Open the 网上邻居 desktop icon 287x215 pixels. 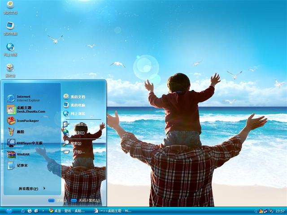[x=10, y=50]
